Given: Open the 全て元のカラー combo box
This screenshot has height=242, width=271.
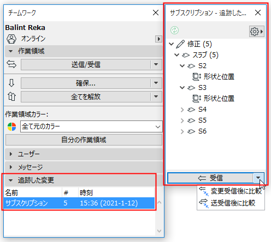Looking at the screenshot, I should 91,126.
